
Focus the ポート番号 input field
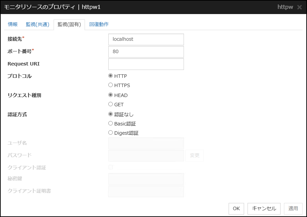[146, 52]
